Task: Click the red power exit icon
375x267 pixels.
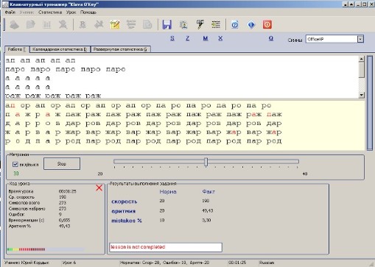Action: coord(267,24)
